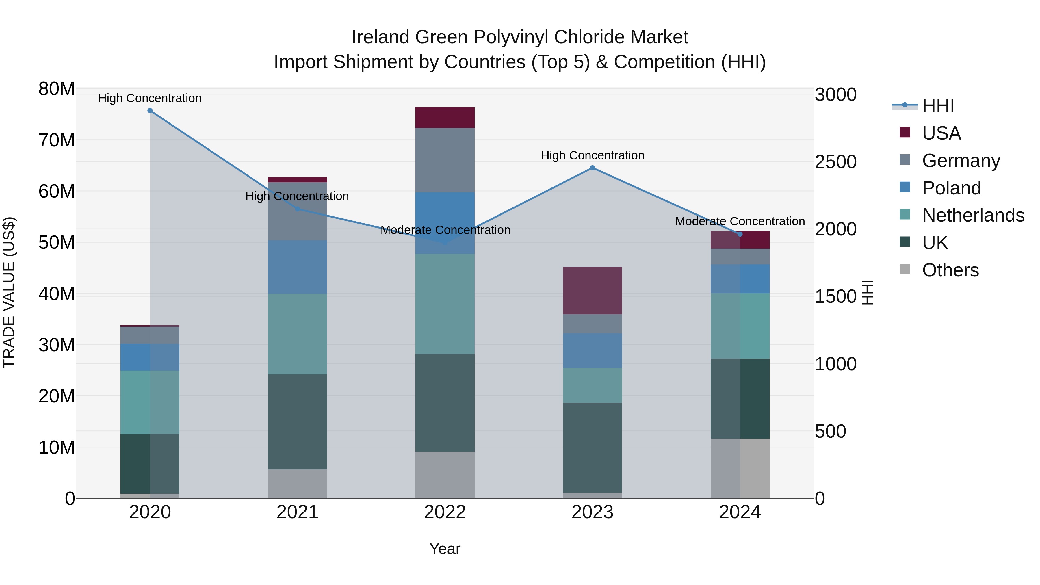This screenshot has width=1040, height=585.
Task: Click the 2021 x-axis label
Action: point(298,512)
